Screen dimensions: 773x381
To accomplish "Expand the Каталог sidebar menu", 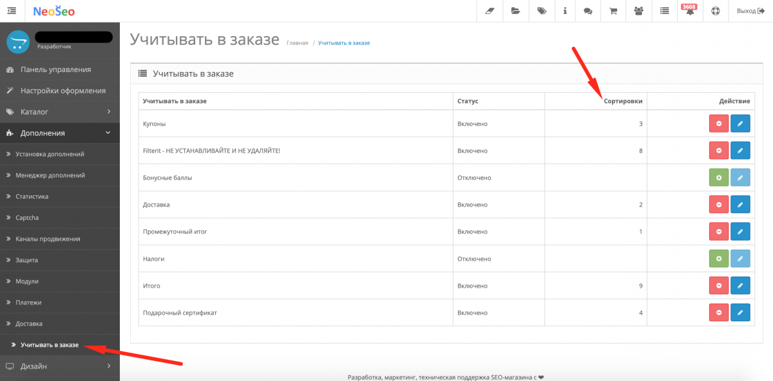I will [60, 112].
